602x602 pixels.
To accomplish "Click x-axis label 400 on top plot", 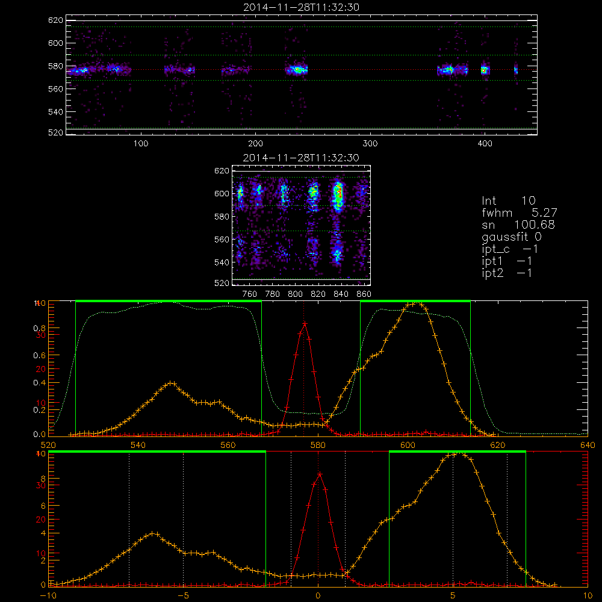I will tap(485, 144).
